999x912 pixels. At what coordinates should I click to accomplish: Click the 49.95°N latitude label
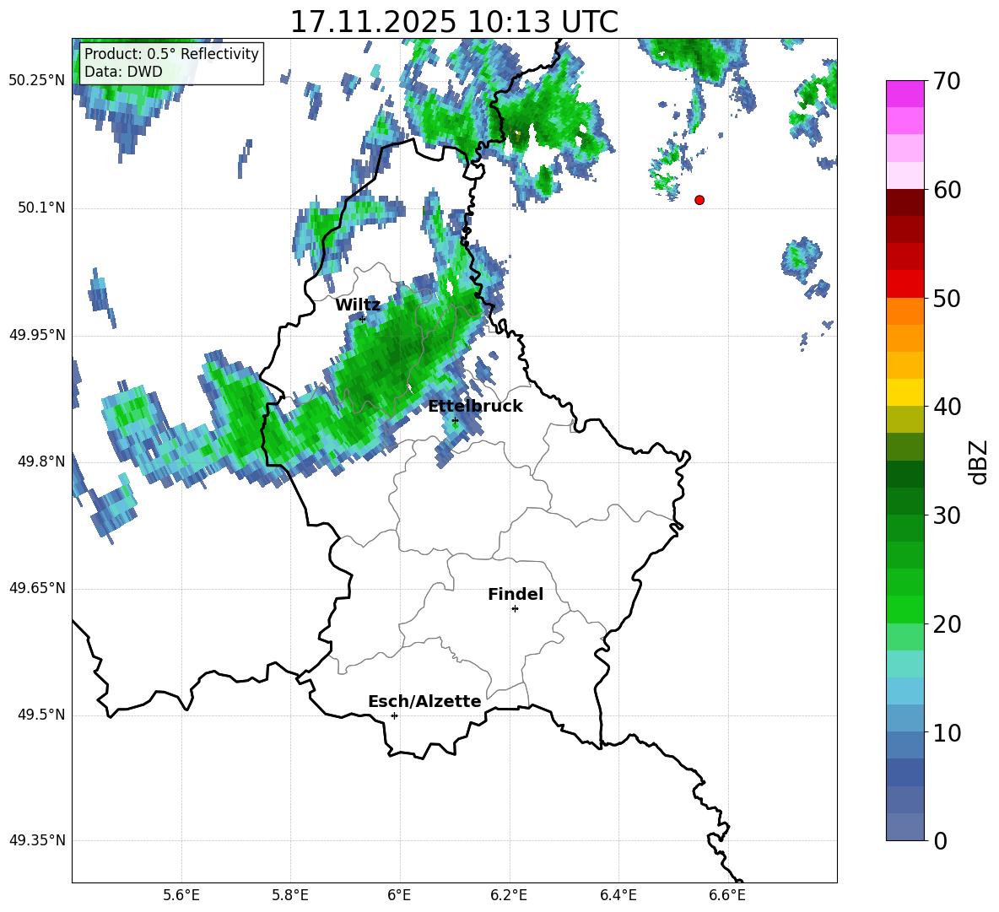37,335
